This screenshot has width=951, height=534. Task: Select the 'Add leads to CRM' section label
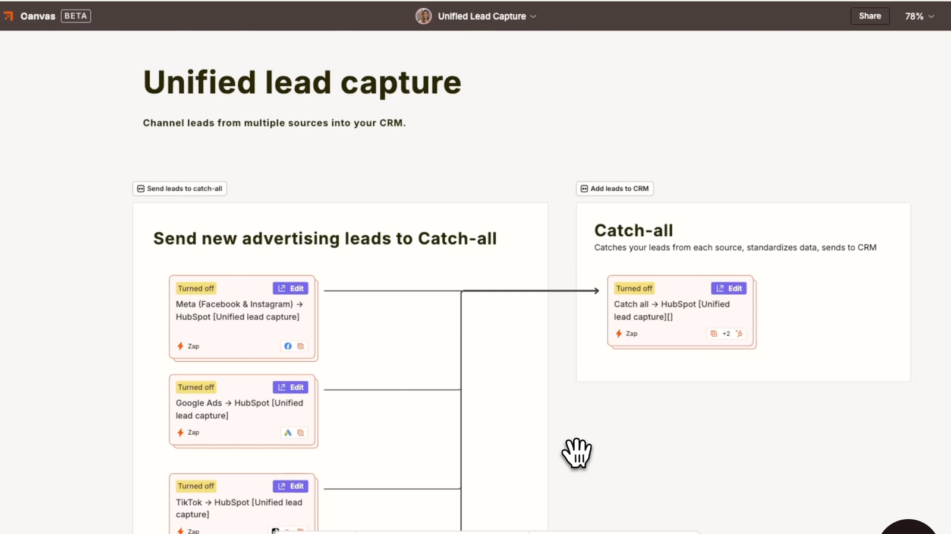pos(615,188)
